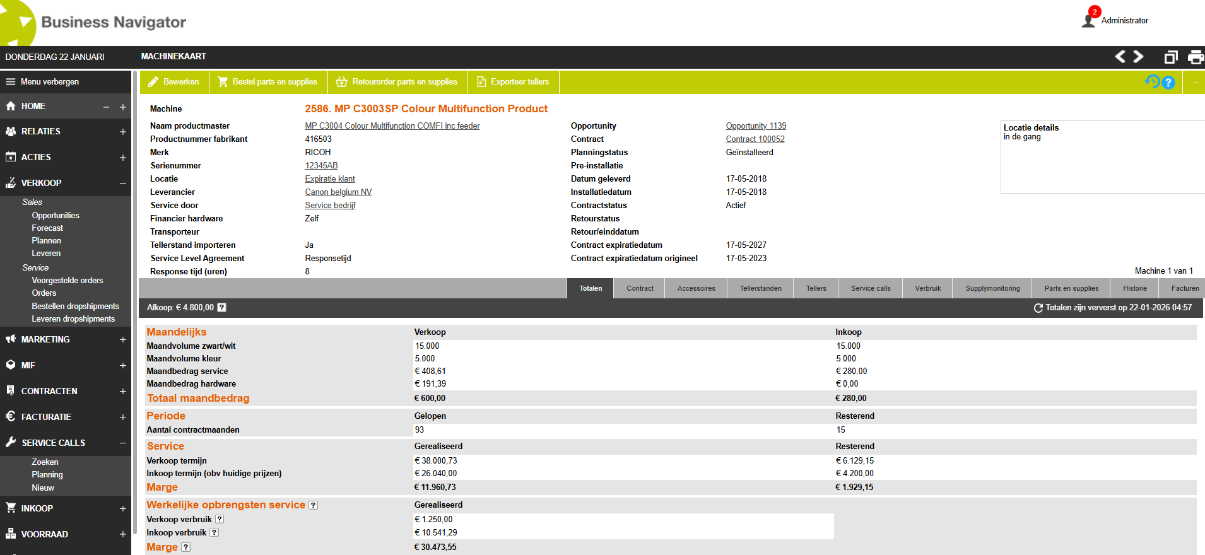Open the history clock icon

pos(1152,82)
